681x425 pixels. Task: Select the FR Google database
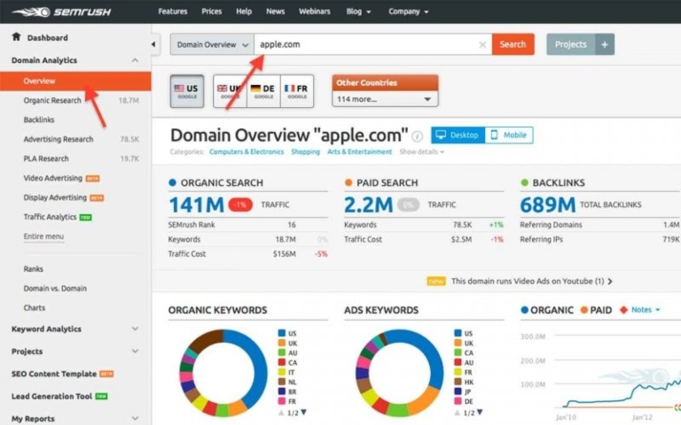pos(296,91)
